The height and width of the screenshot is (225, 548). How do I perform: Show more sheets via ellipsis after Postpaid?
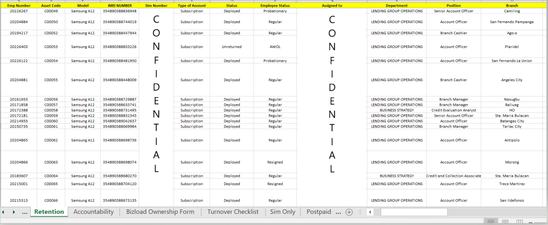point(338,212)
